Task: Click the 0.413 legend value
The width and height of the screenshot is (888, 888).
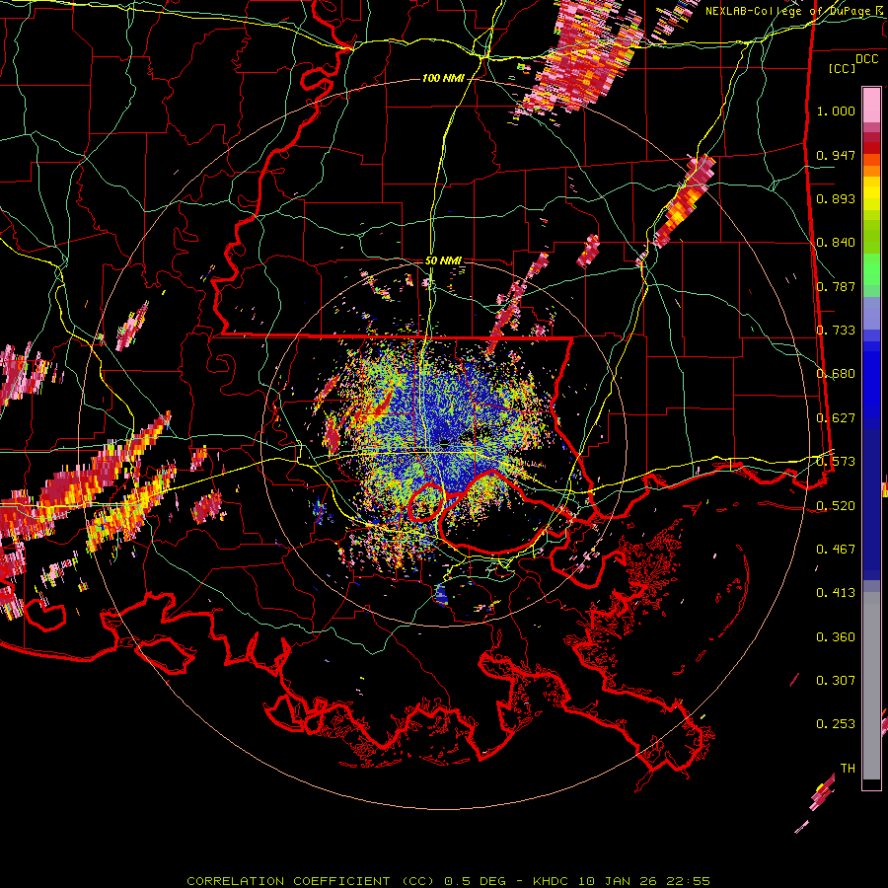Action: (836, 593)
